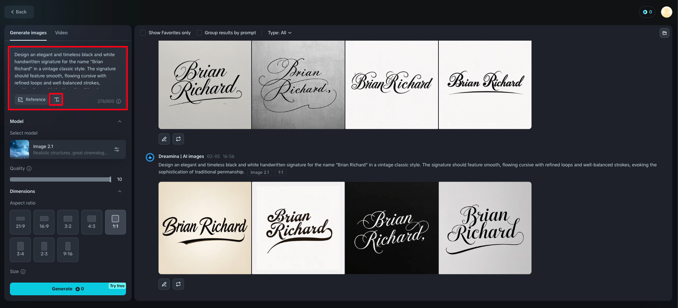Click the Back button
This screenshot has width=678, height=308.
pyautogui.click(x=19, y=12)
